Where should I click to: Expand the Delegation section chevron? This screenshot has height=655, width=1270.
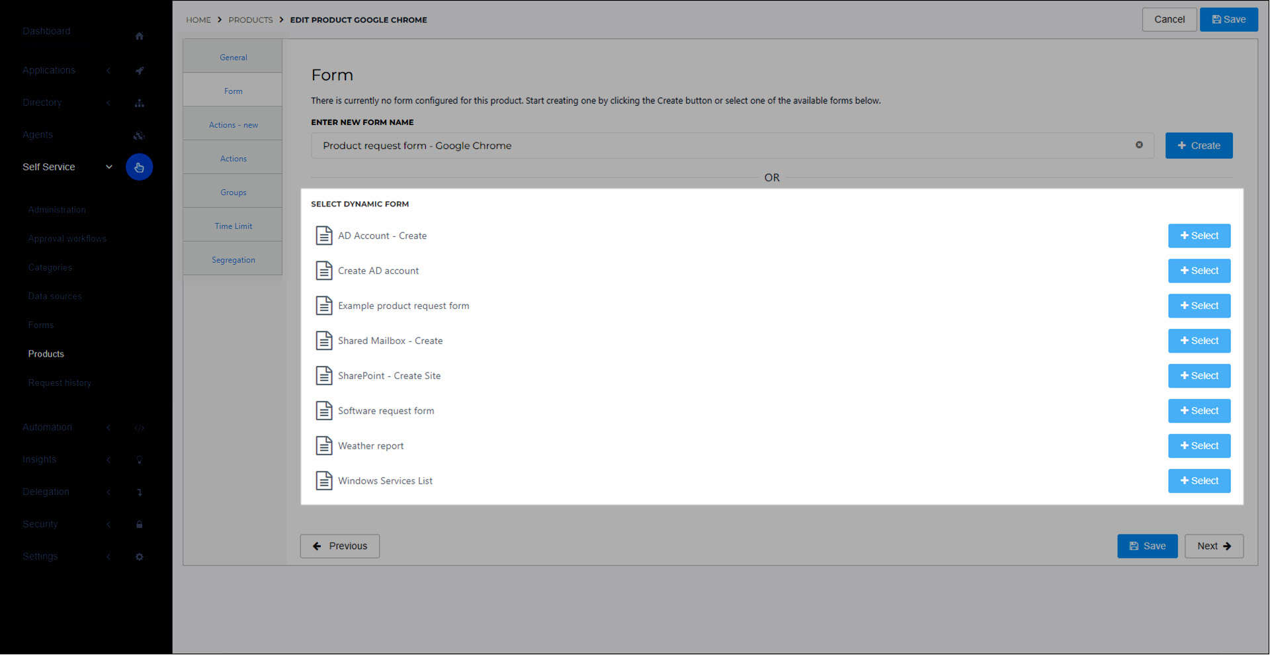108,492
